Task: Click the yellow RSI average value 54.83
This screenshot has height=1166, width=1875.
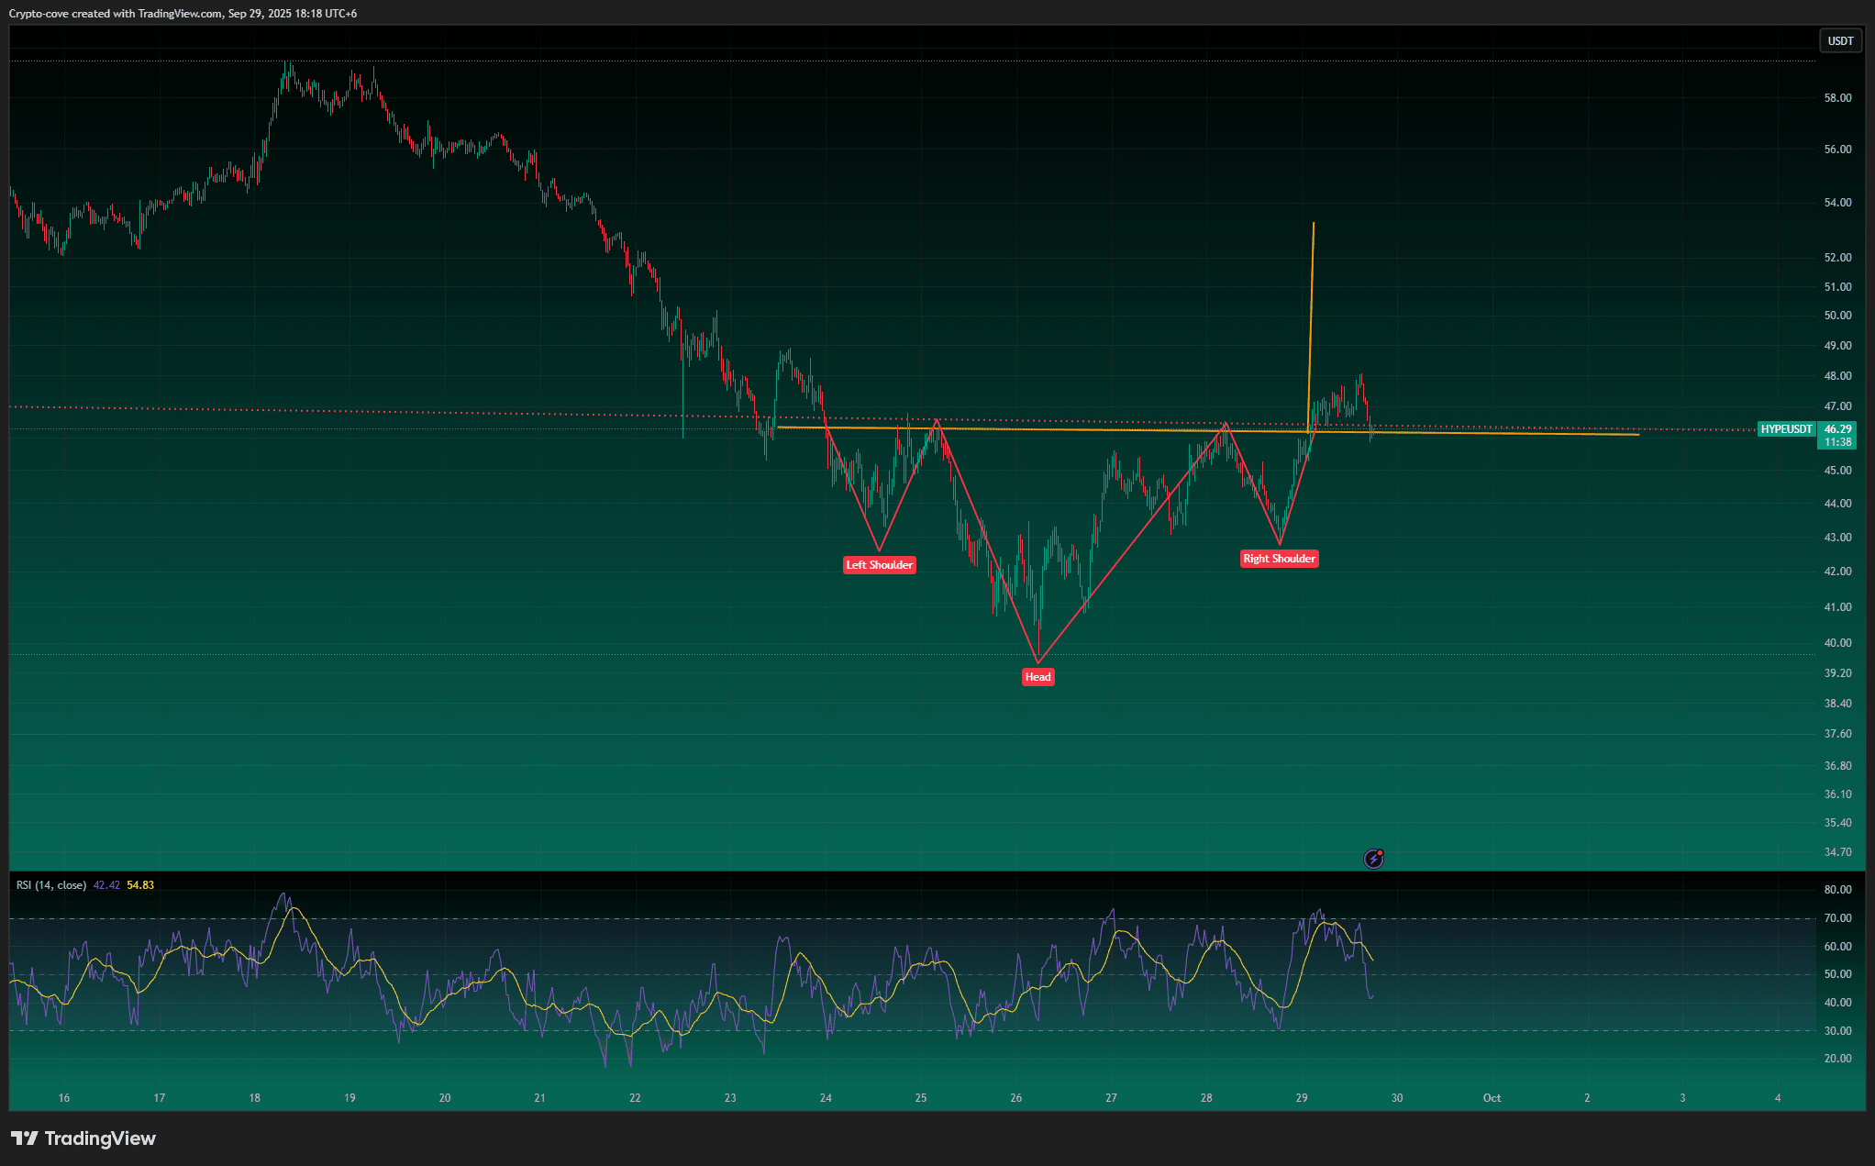Action: coord(140,885)
